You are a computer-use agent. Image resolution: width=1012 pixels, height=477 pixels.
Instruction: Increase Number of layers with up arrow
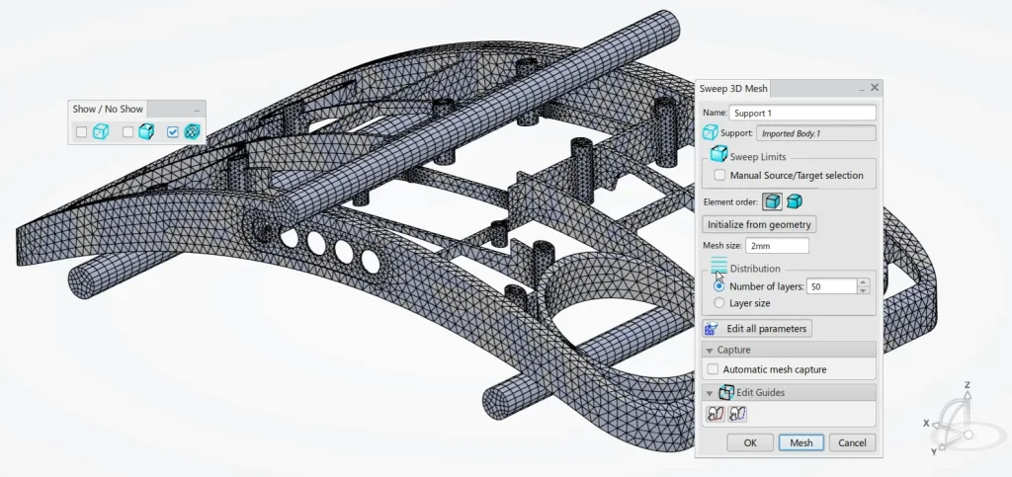point(863,282)
